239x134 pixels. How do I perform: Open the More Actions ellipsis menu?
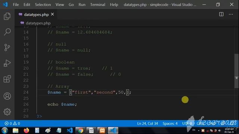(x=231, y=14)
